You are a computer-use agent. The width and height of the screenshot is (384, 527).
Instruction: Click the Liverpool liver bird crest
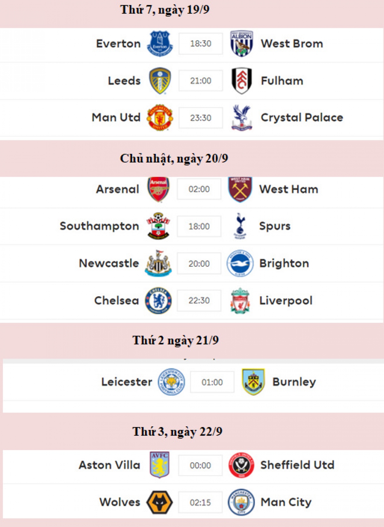click(x=240, y=300)
